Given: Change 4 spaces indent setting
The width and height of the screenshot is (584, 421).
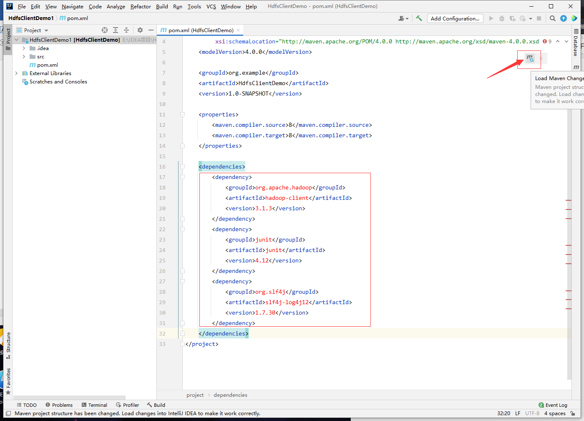Looking at the screenshot, I should pos(555,413).
